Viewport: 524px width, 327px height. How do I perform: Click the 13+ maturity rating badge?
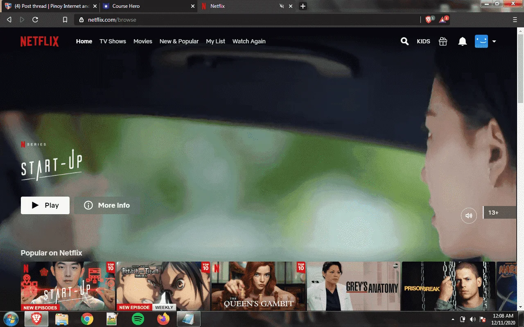(x=499, y=213)
